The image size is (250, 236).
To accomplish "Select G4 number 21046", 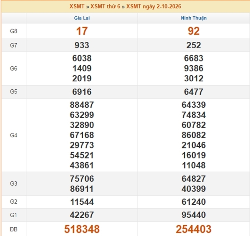I will (194, 145).
